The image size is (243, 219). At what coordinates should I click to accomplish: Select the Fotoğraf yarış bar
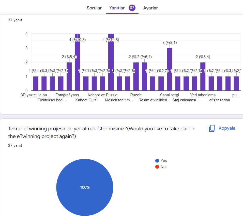(69, 76)
